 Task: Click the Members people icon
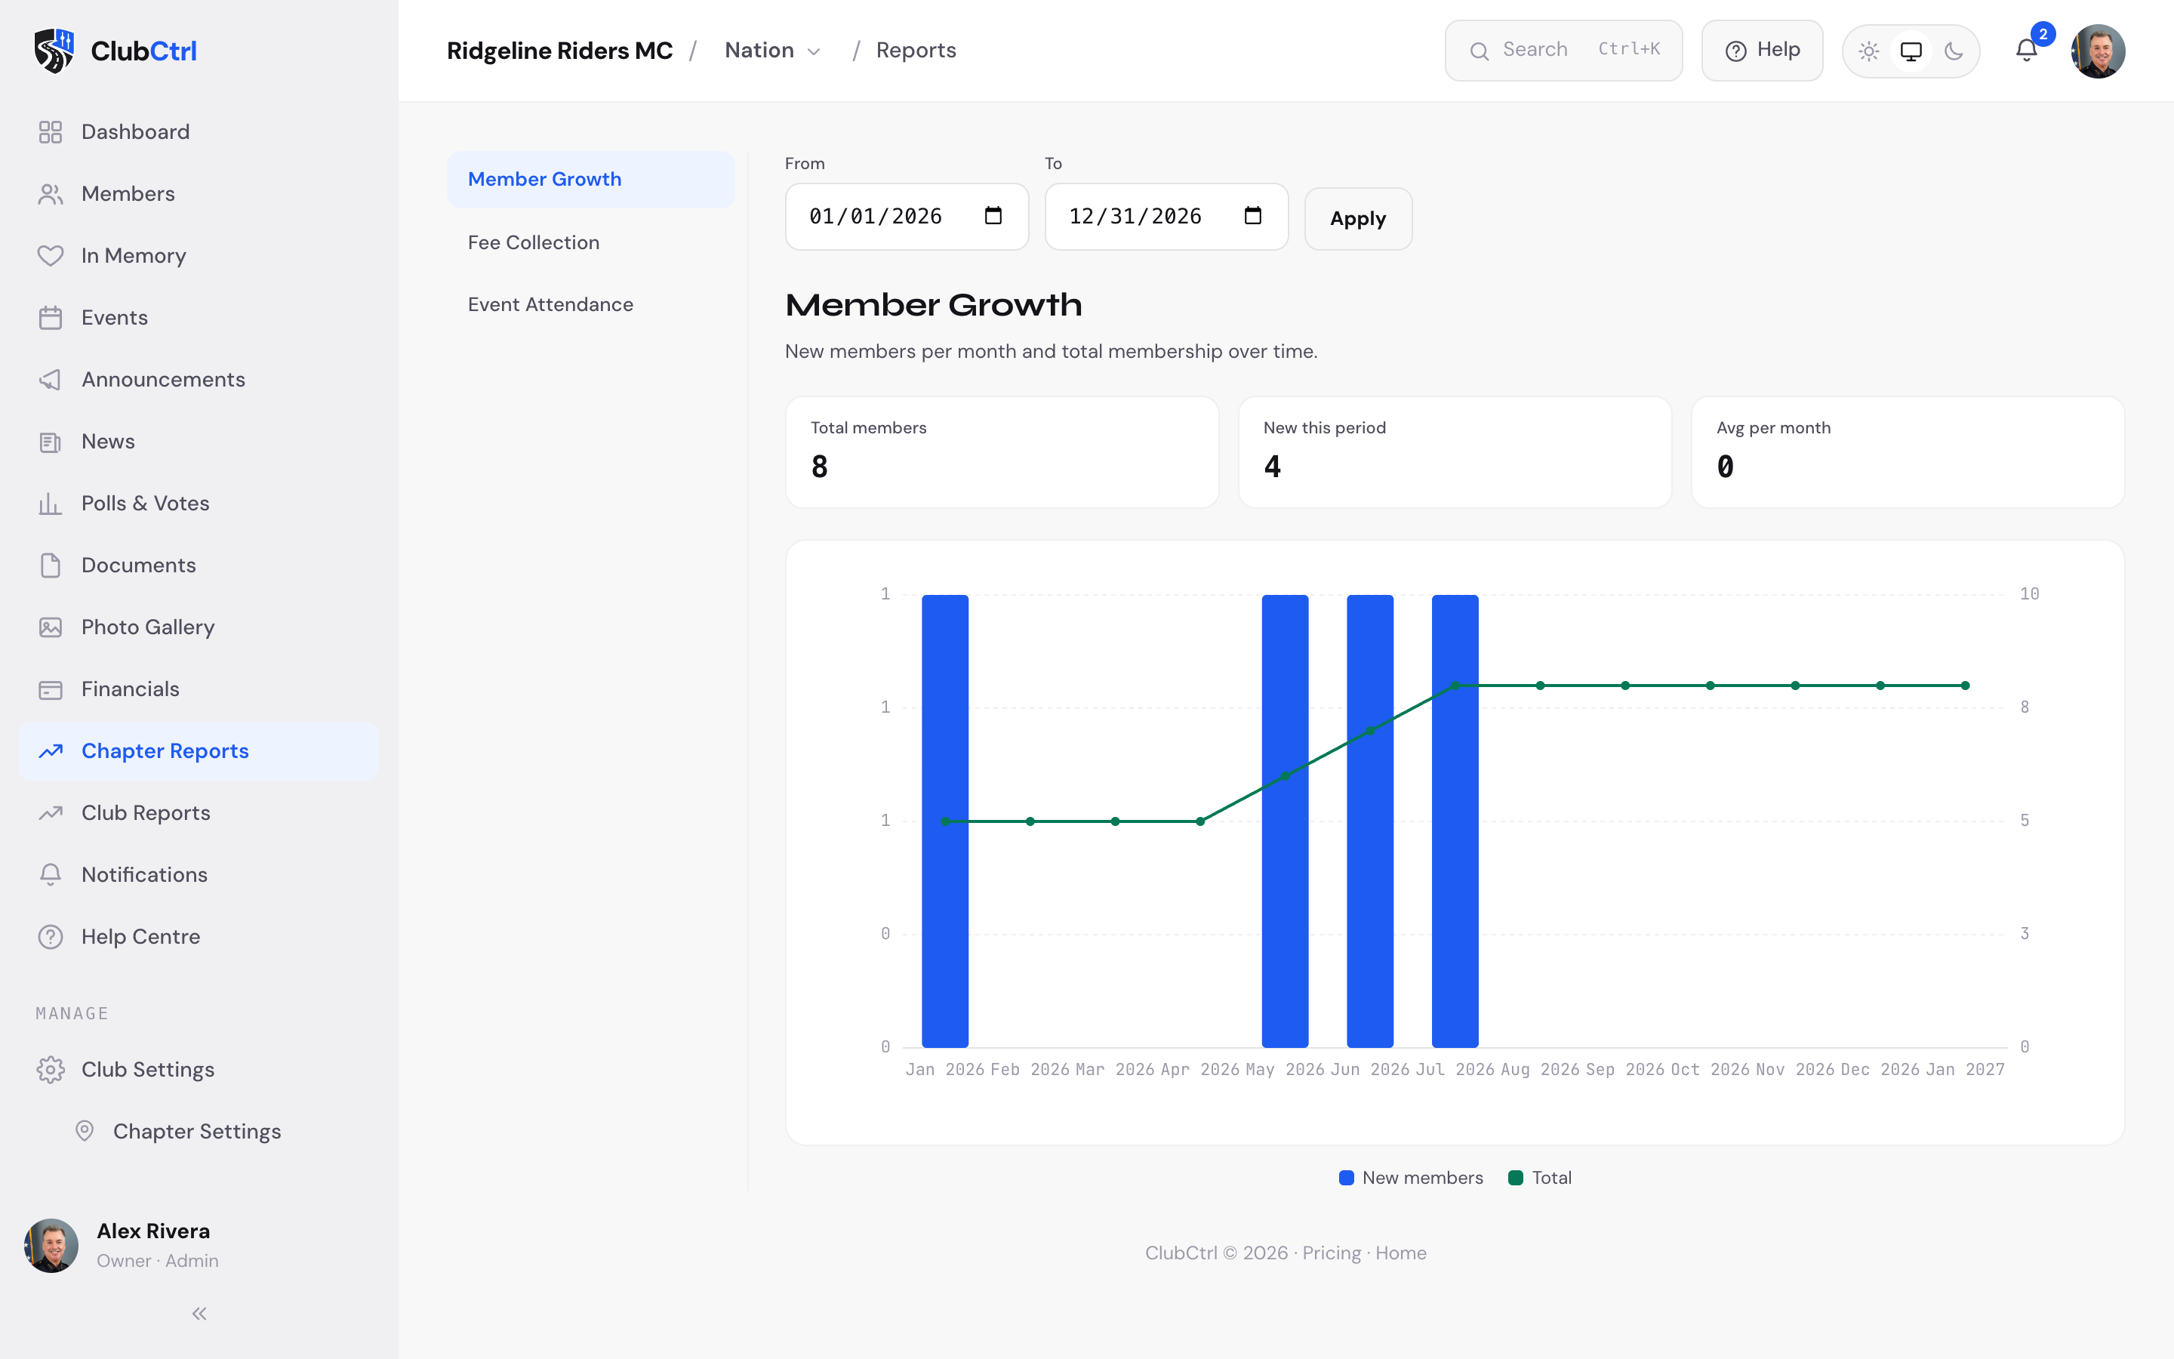coord(51,194)
